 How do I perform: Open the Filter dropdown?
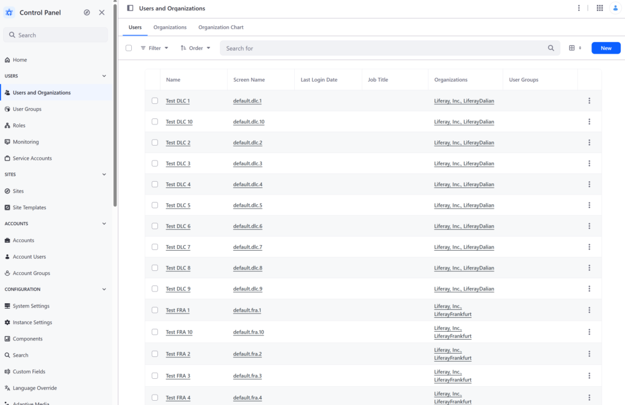(x=154, y=48)
